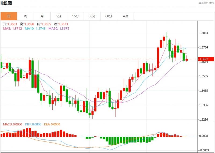
Task: Click the 1.3853 price axis label
Action: 203,33
